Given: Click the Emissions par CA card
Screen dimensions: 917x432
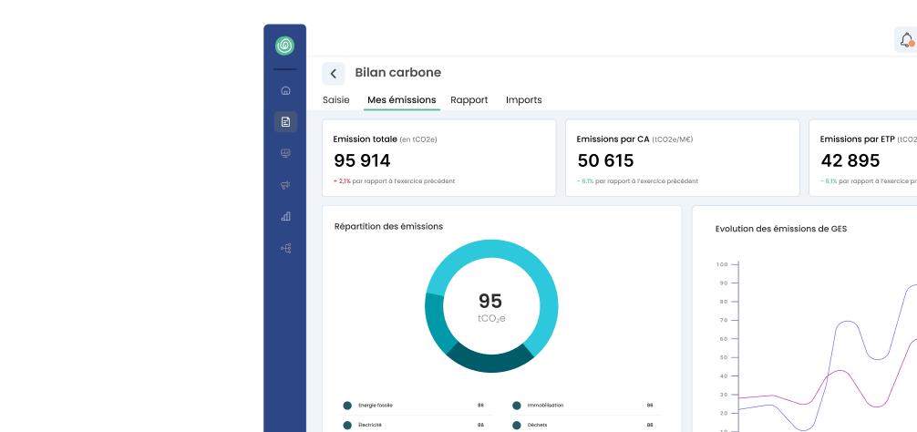Looking at the screenshot, I should [x=682, y=158].
